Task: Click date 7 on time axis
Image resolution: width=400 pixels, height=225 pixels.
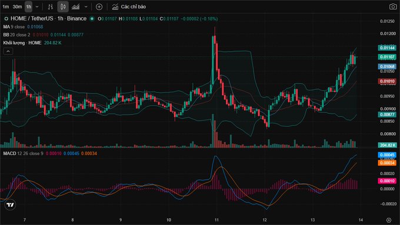Action: pos(25,220)
